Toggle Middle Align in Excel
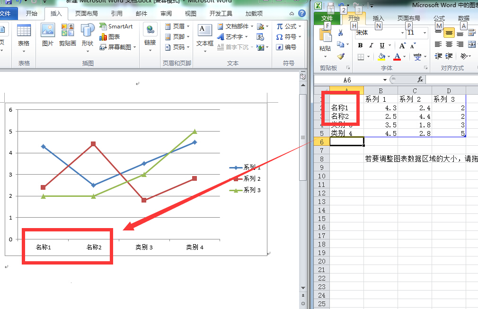 coord(449,33)
